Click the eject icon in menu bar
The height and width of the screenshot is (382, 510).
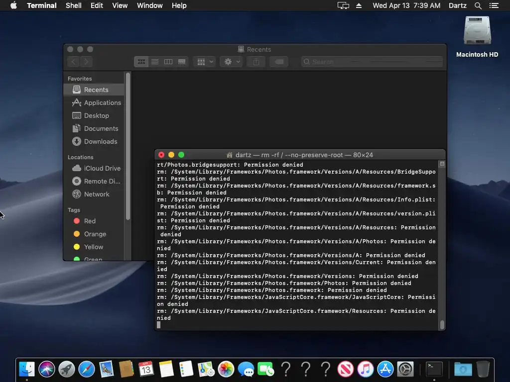tap(359, 5)
